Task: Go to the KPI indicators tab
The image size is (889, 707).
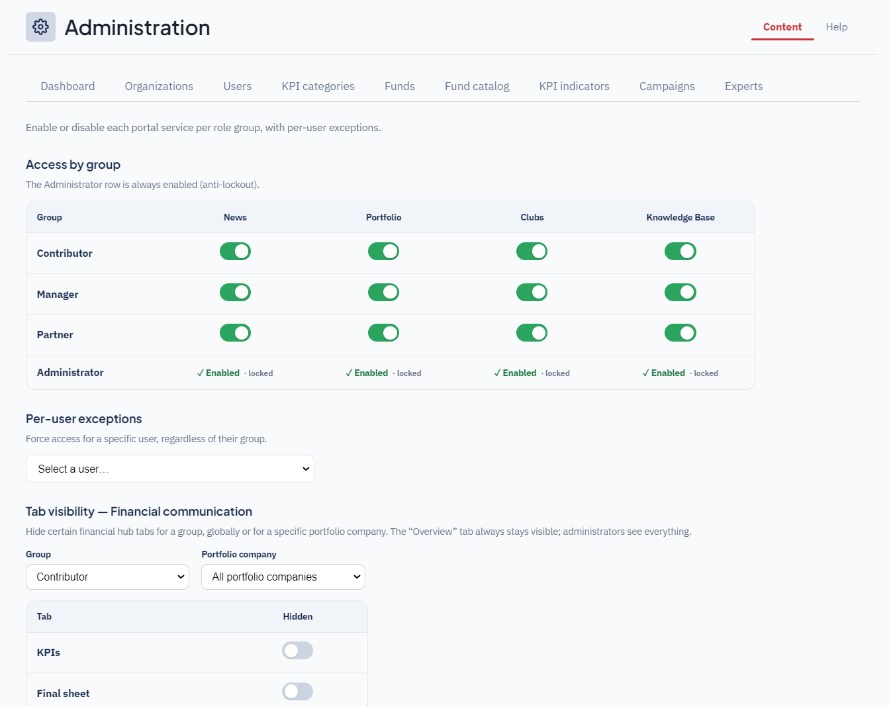Action: (575, 86)
